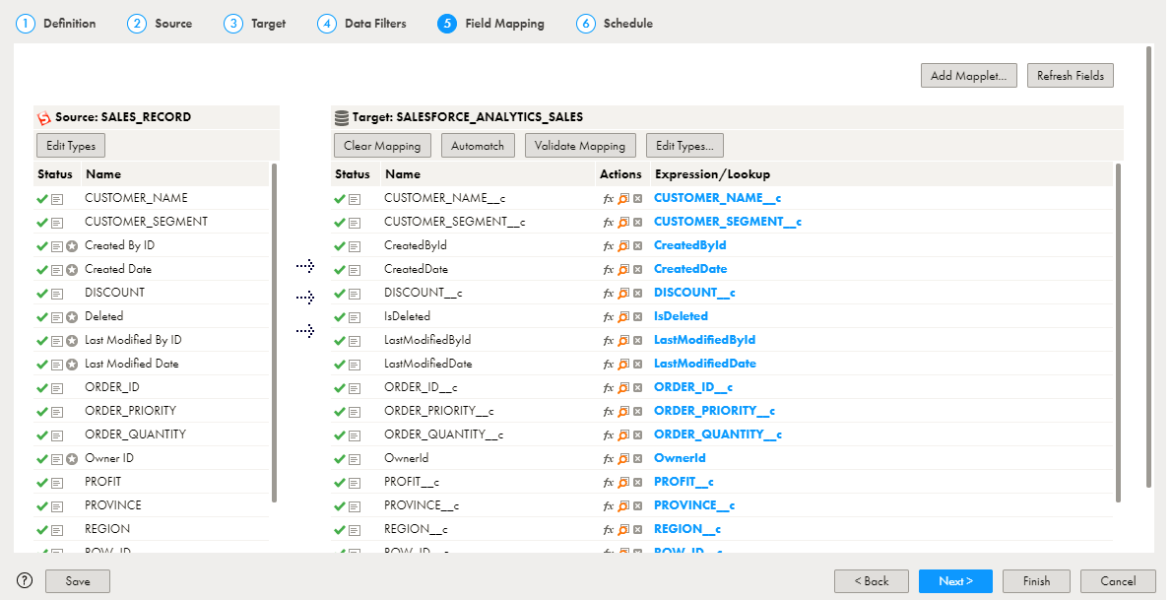This screenshot has height=601, width=1172.
Task: Open the LastModifiedDate expression link
Action: pyautogui.click(x=705, y=364)
